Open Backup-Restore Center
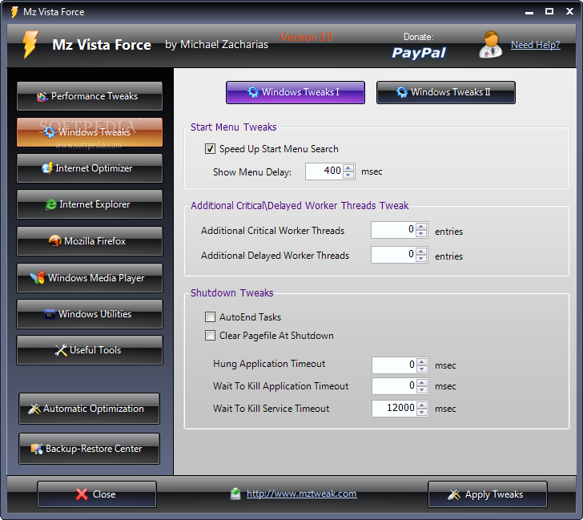The width and height of the screenshot is (583, 520). pos(89,449)
